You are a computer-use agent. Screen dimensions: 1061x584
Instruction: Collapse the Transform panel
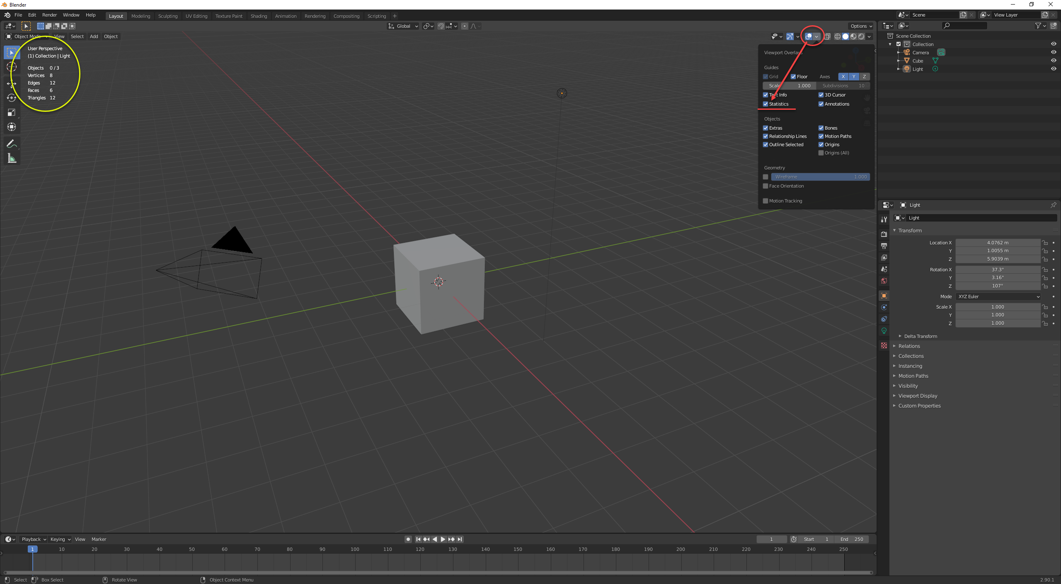pyautogui.click(x=910, y=231)
